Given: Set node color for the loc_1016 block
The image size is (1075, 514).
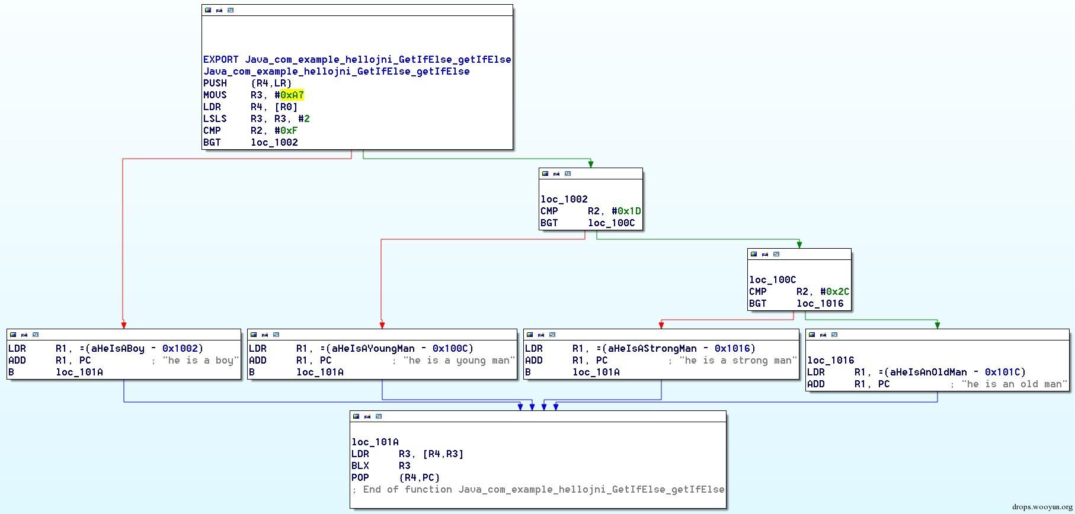Looking at the screenshot, I should [x=812, y=335].
